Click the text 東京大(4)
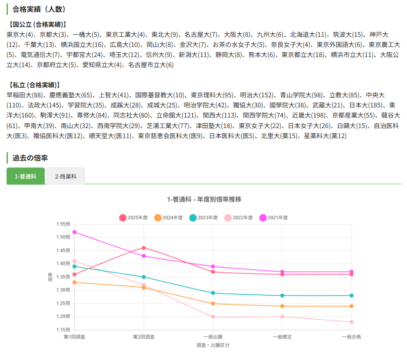The height and width of the screenshot is (357, 407). pos(20,35)
